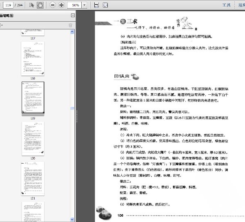Zoom out with the minus button
The width and height of the screenshot is (245, 222).
pos(53,5)
